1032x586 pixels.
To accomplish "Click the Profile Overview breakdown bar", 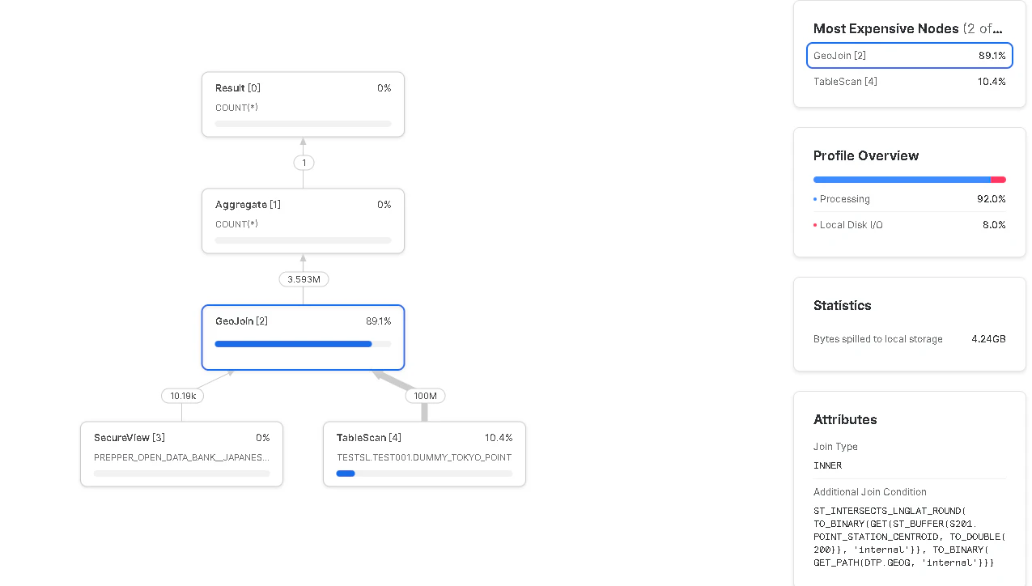I will [910, 180].
